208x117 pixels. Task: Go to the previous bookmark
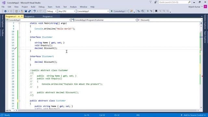click(x=160, y=11)
